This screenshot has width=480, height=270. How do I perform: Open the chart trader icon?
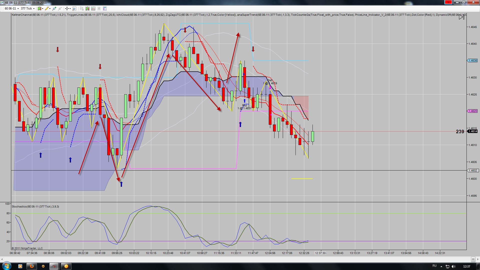tap(81, 8)
